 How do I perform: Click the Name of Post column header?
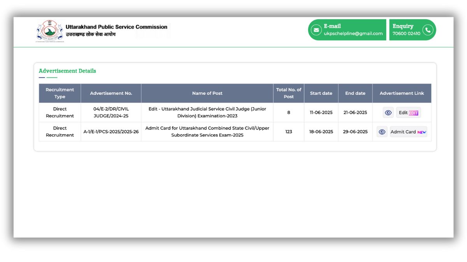coord(207,93)
